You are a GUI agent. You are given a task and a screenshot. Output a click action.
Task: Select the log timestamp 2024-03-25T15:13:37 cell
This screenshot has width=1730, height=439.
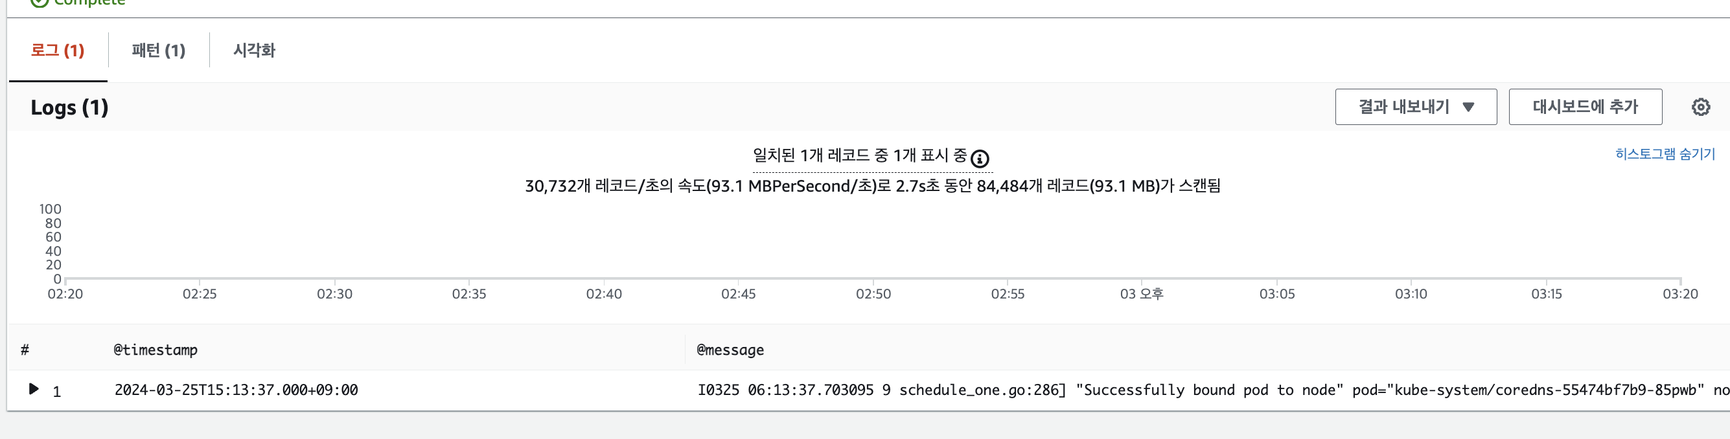[236, 390]
